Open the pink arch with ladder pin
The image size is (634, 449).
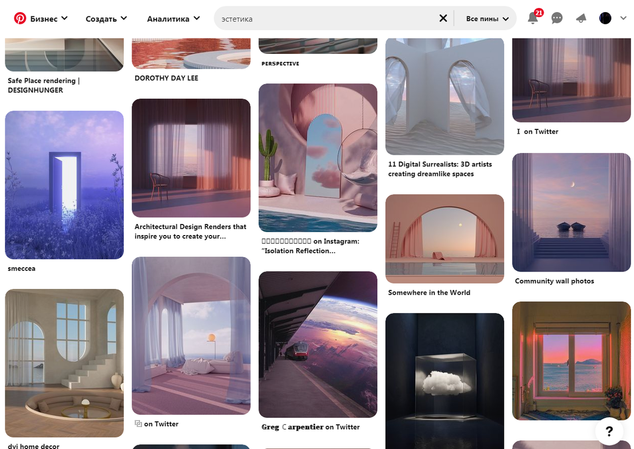click(445, 239)
